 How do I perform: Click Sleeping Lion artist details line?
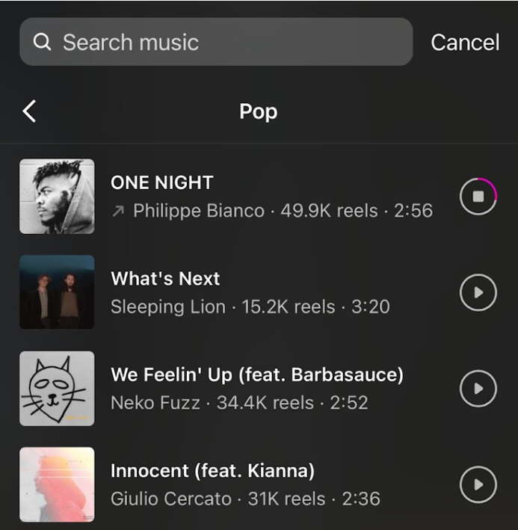coord(250,306)
